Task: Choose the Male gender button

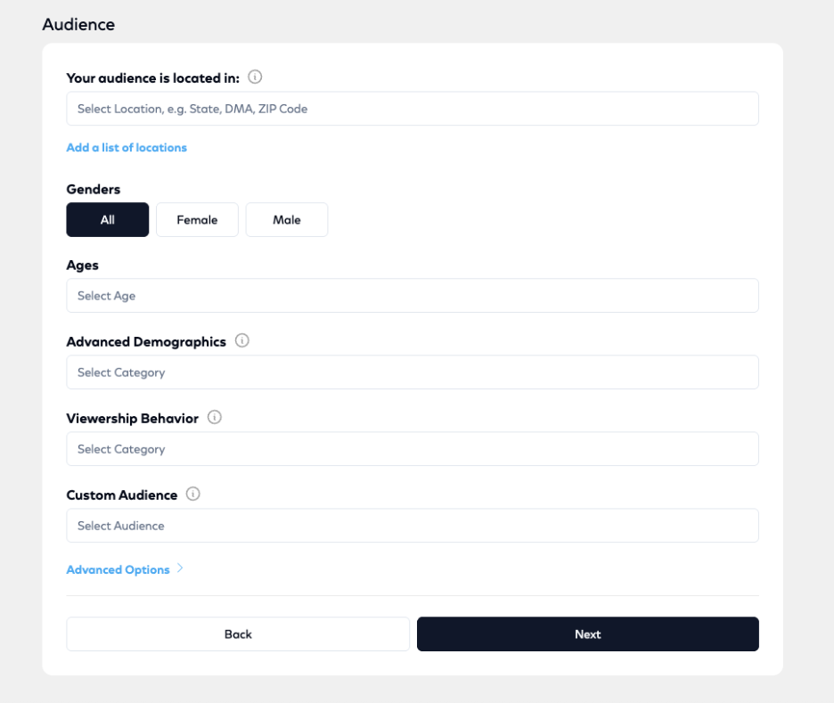Action: pyautogui.click(x=287, y=220)
